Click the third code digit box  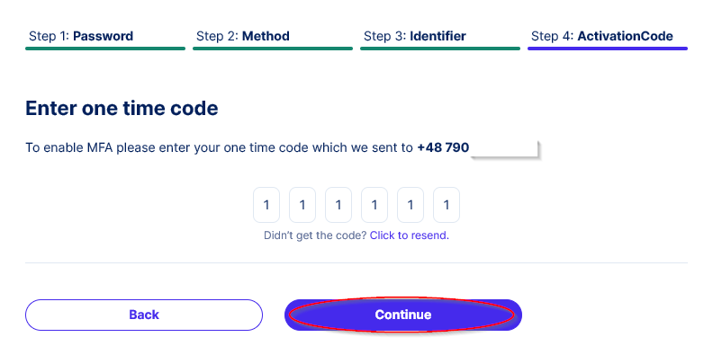[338, 205]
